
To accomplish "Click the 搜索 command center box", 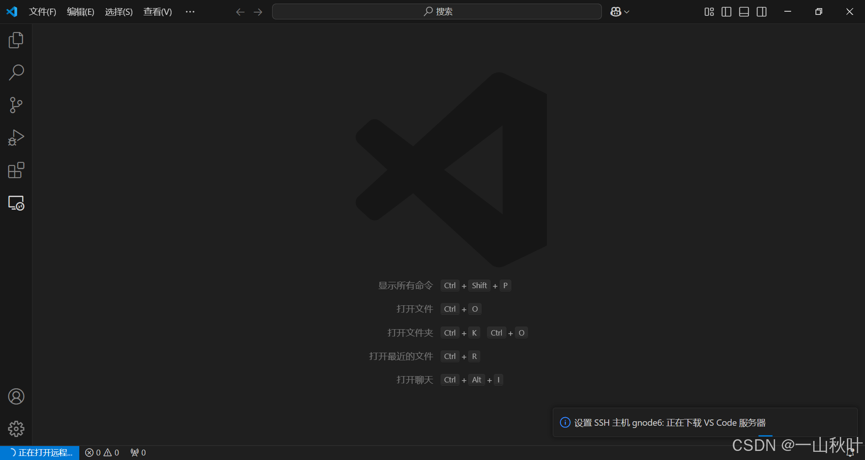I will point(437,12).
